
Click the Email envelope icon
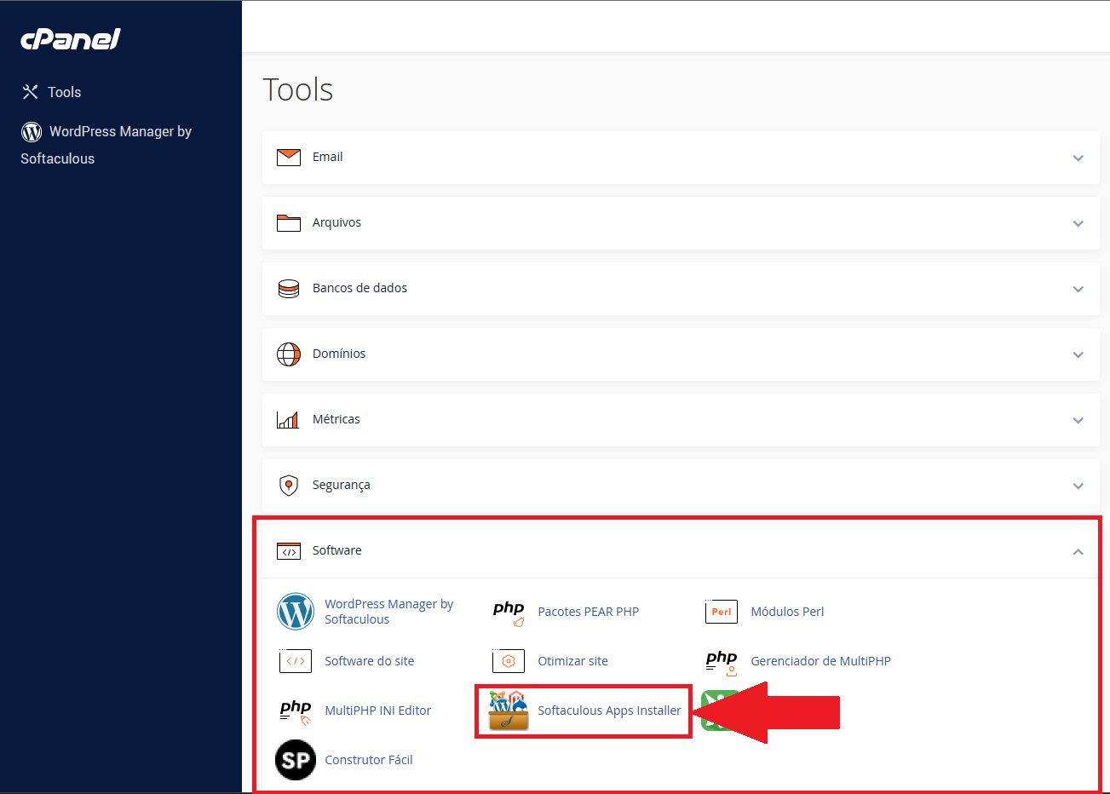pos(289,157)
